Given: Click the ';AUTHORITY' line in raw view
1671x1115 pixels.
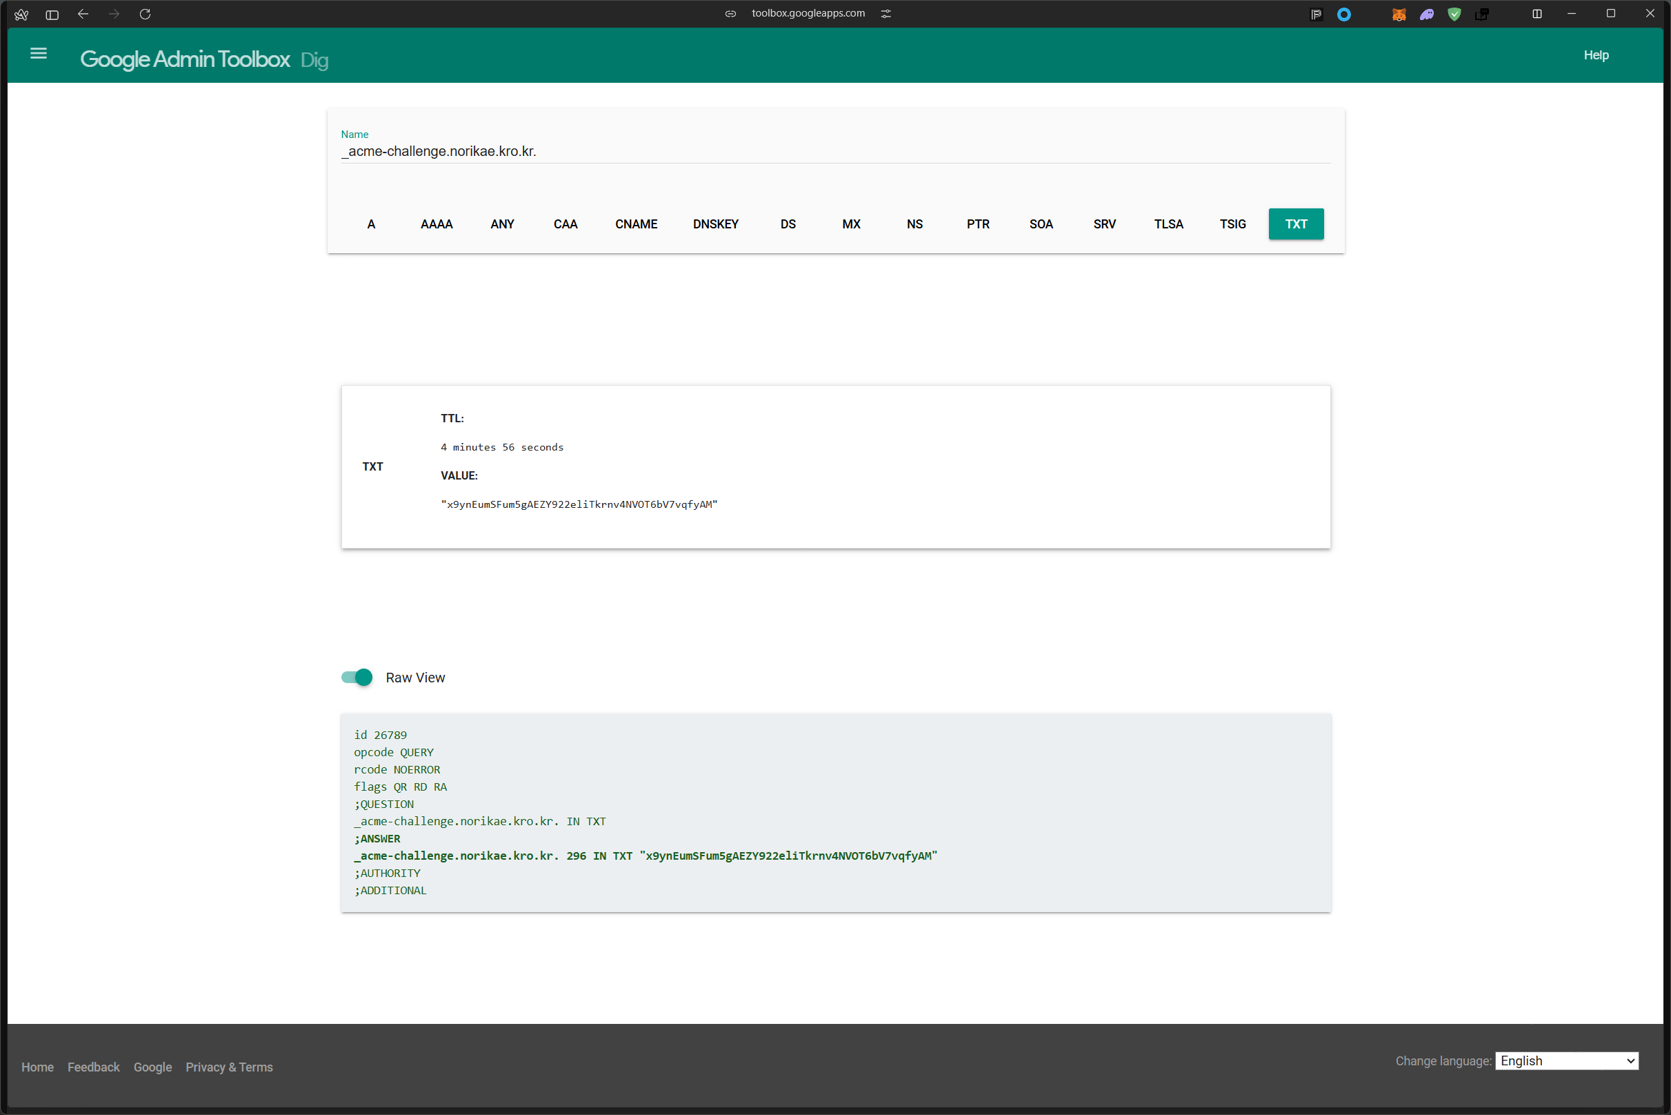Looking at the screenshot, I should pos(388,873).
